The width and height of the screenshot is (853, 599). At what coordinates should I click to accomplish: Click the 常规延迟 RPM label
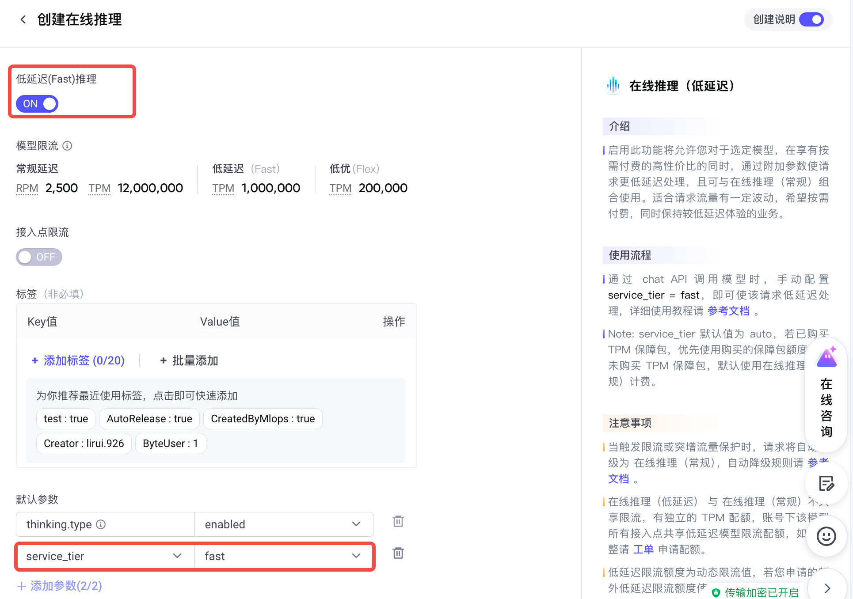[27, 188]
